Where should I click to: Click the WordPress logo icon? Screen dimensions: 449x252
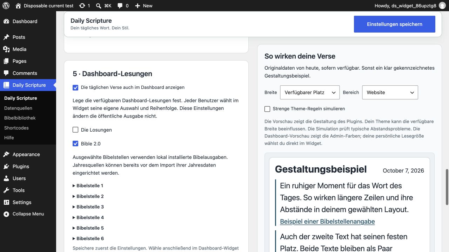click(x=6, y=6)
